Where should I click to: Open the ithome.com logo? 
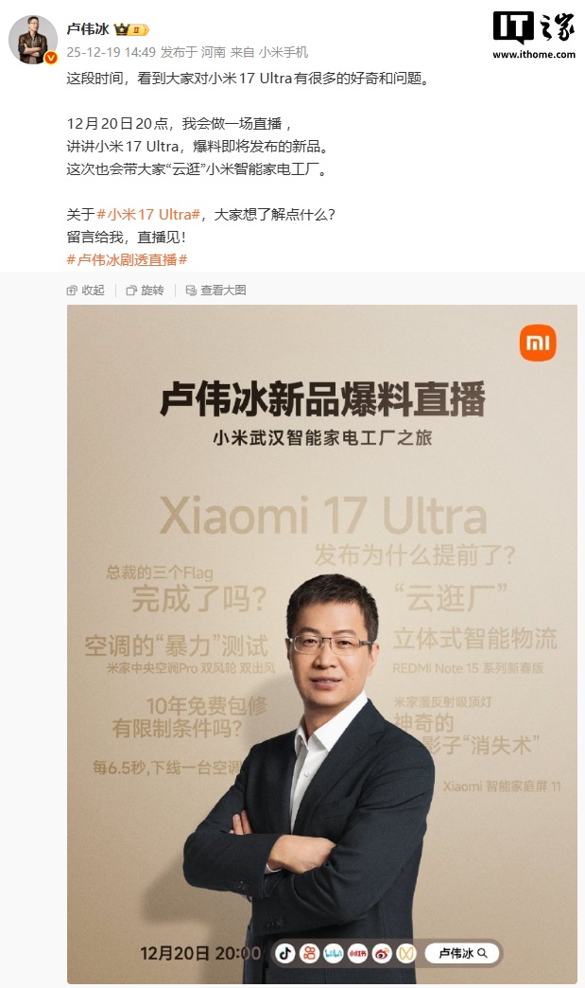coord(533,36)
